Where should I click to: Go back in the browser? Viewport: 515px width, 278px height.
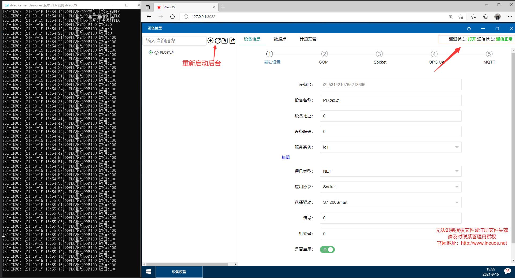(x=149, y=17)
